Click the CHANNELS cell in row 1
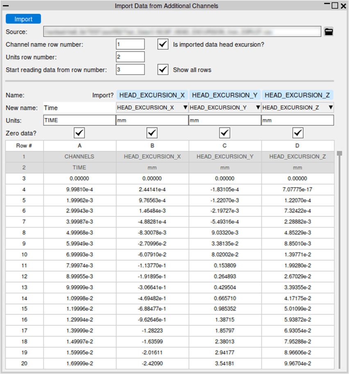Image resolution: width=349 pixels, height=374 pixels. [x=79, y=156]
